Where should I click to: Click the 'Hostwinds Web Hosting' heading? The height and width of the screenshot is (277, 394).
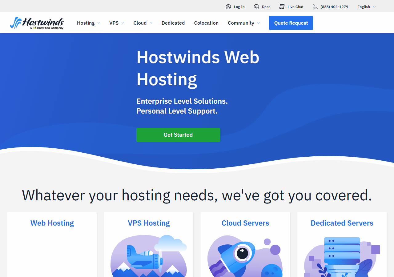pos(198,68)
